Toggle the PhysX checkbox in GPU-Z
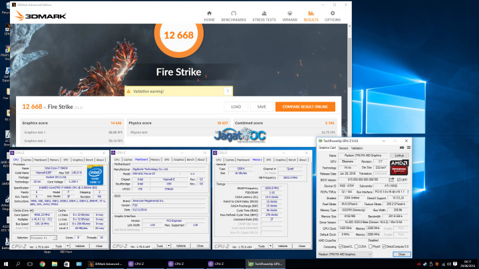The image size is (479, 269). tap(371, 246)
